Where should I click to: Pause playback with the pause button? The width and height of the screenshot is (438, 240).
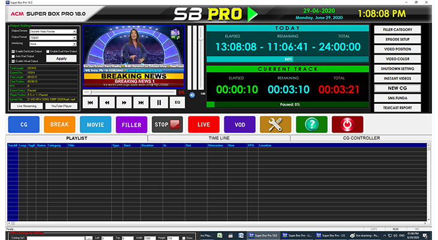pos(159,103)
